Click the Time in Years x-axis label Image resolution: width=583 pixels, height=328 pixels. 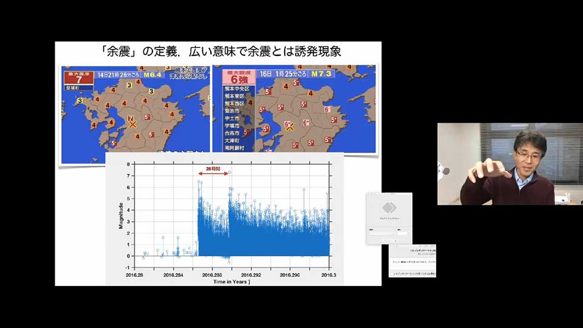[231, 281]
